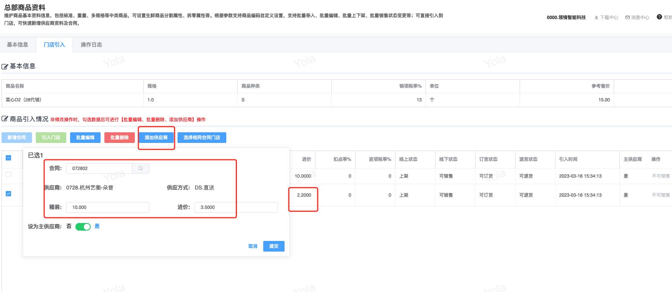Image resolution: width=672 pixels, height=292 pixels.
Task: Click edit icon beside 基本信息 heading
Action: [x=5, y=67]
